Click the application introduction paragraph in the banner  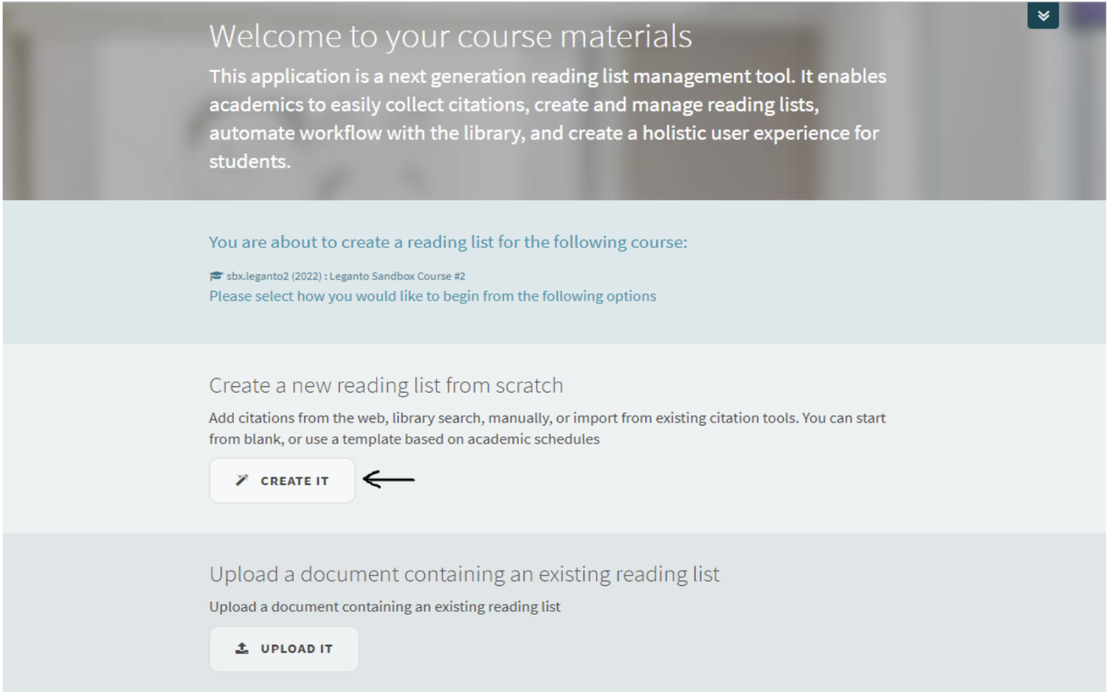(x=547, y=118)
